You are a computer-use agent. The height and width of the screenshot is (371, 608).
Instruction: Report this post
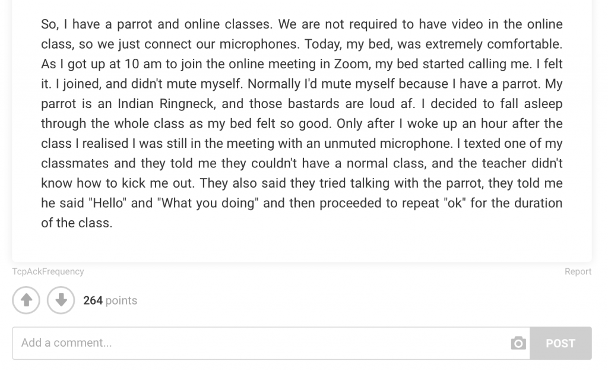pyautogui.click(x=578, y=271)
